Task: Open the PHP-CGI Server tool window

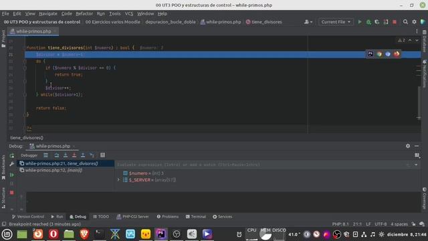Action: pos(132,216)
